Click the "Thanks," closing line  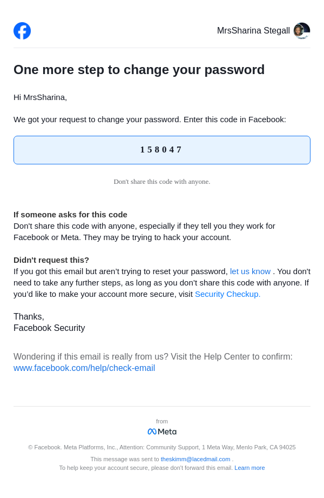[x=29, y=317]
